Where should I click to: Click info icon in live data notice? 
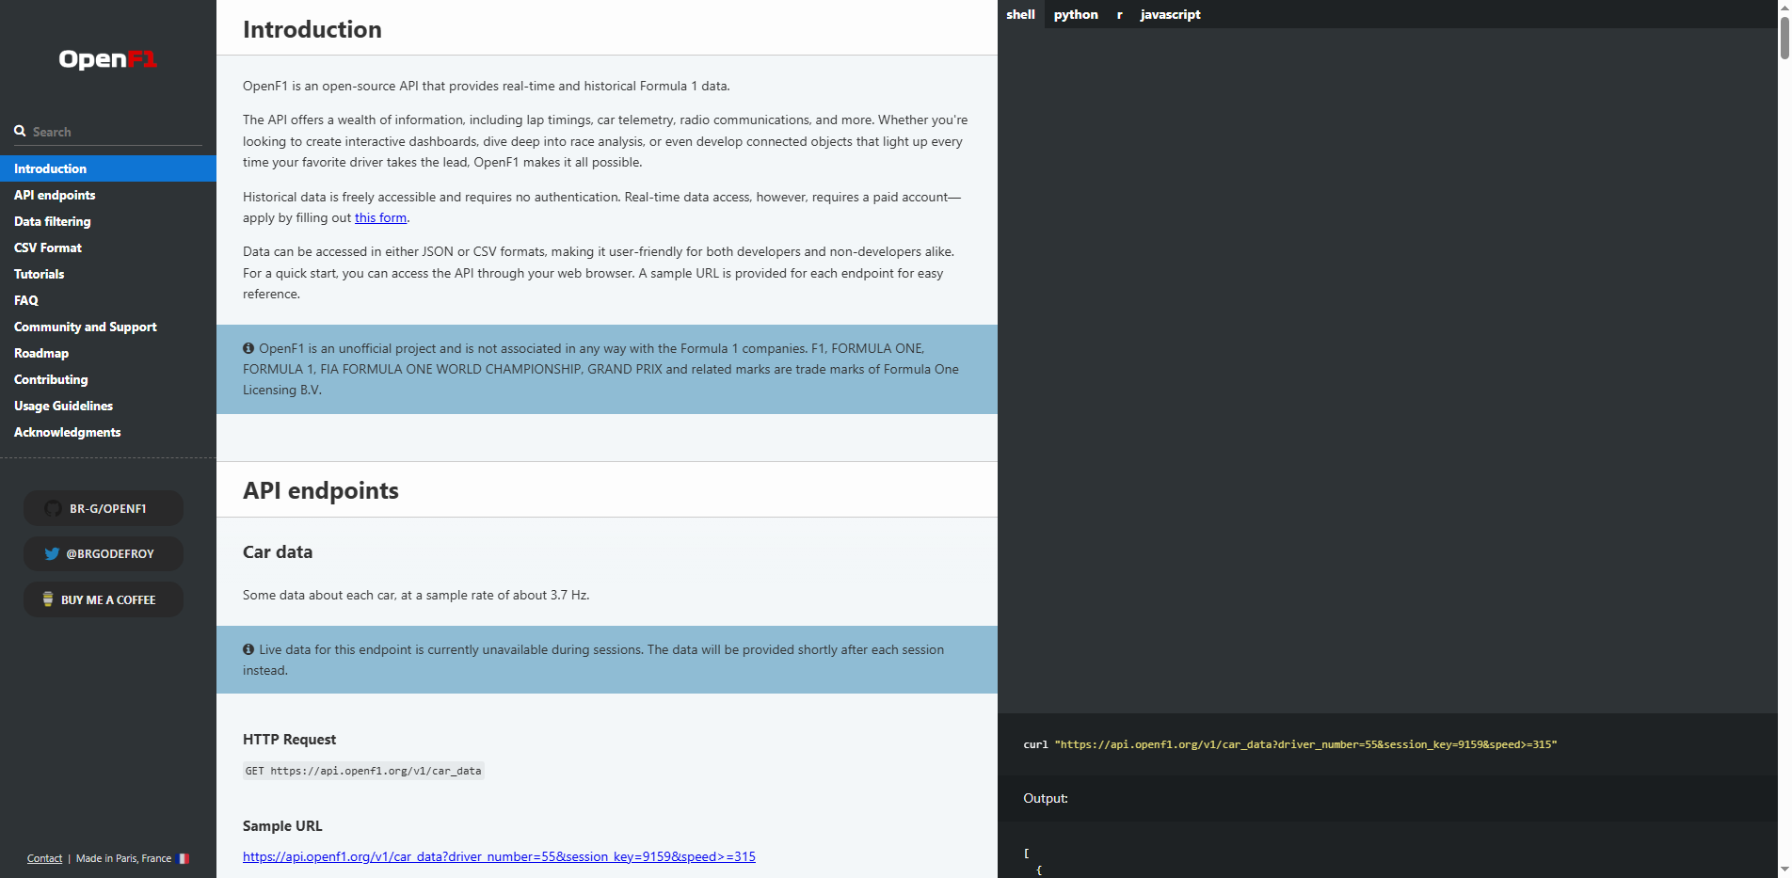pyautogui.click(x=248, y=649)
